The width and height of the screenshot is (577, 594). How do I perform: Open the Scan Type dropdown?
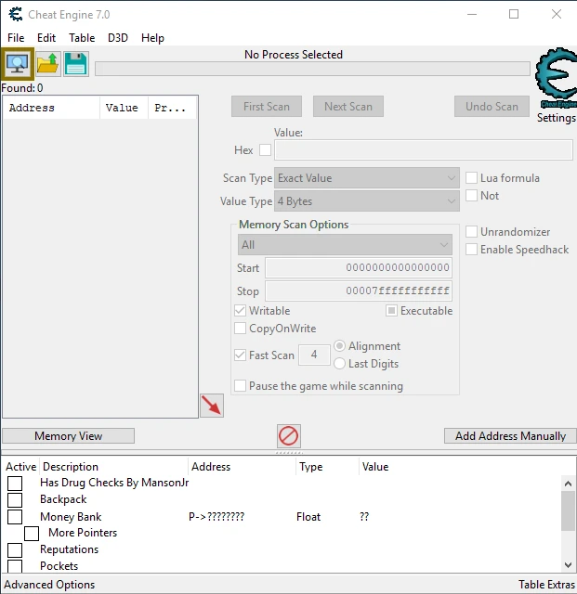(367, 178)
